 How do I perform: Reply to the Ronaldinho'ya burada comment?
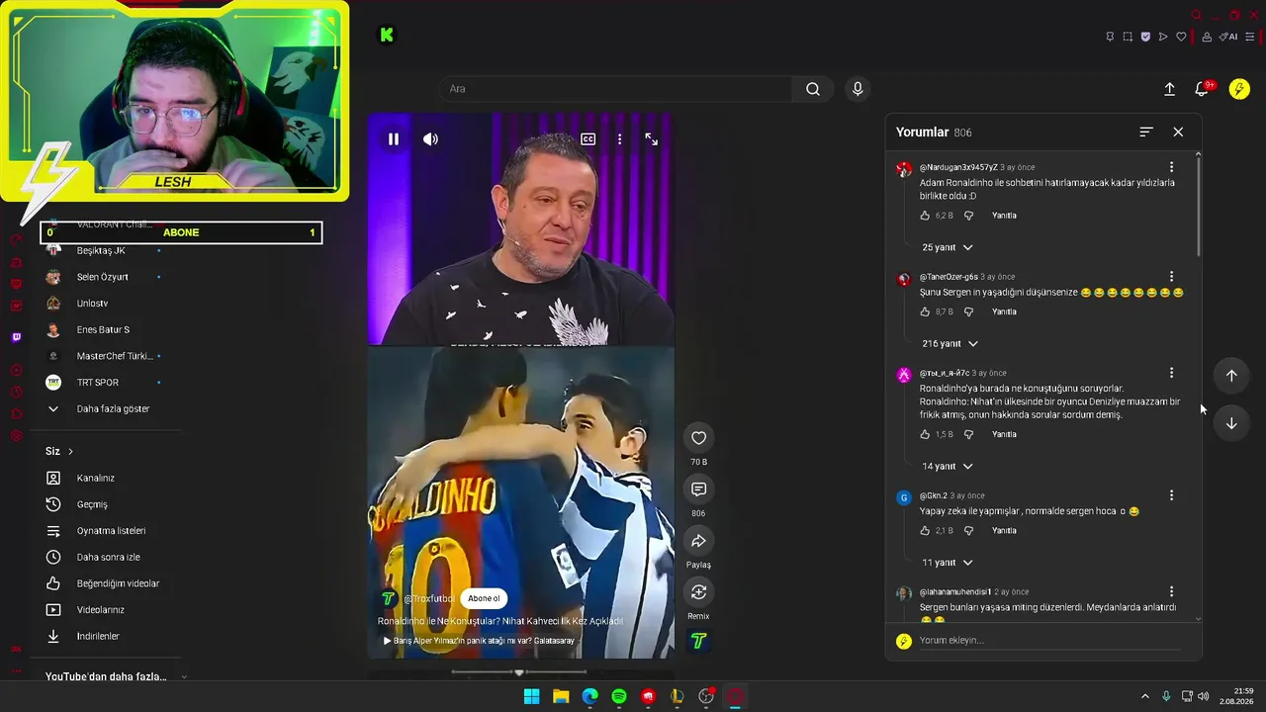coord(1004,434)
